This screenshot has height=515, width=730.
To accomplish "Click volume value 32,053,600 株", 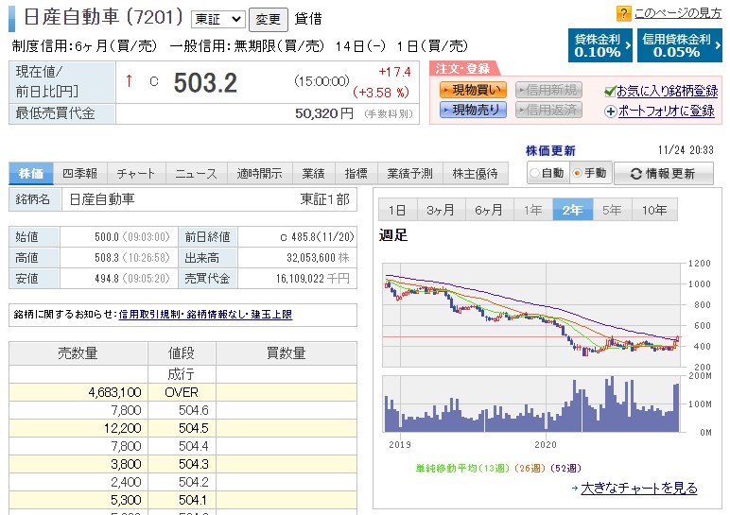I will tap(318, 258).
